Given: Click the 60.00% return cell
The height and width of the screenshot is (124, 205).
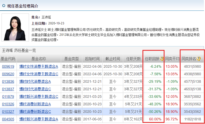Looking at the screenshot, I should pos(156,119).
